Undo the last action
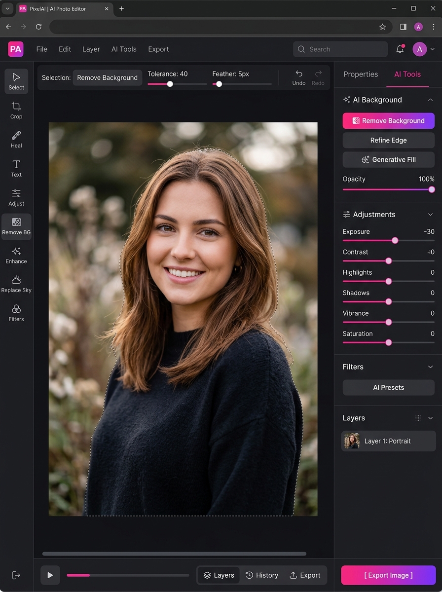Viewport: 442px width, 592px height. 299,77
